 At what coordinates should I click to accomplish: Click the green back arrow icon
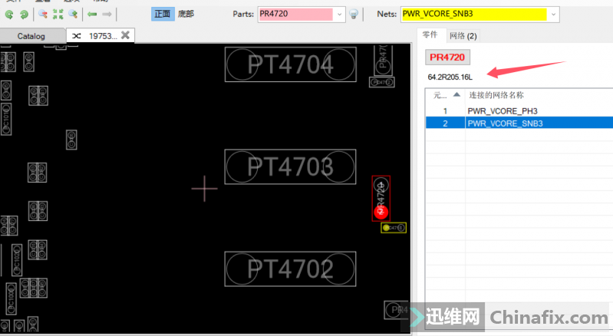click(x=92, y=14)
